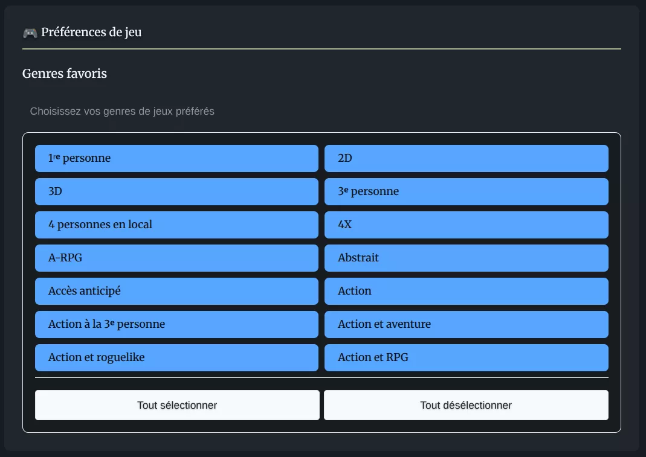This screenshot has height=457, width=646.
Task: Toggle the '2D' genre option
Action: 466,158
